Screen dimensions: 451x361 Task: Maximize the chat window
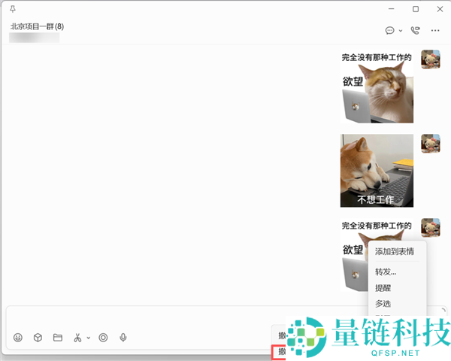[416, 9]
